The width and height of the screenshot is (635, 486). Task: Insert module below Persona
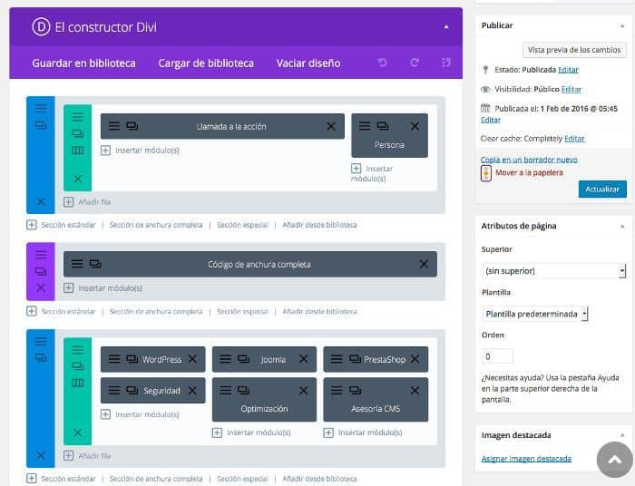[372, 173]
